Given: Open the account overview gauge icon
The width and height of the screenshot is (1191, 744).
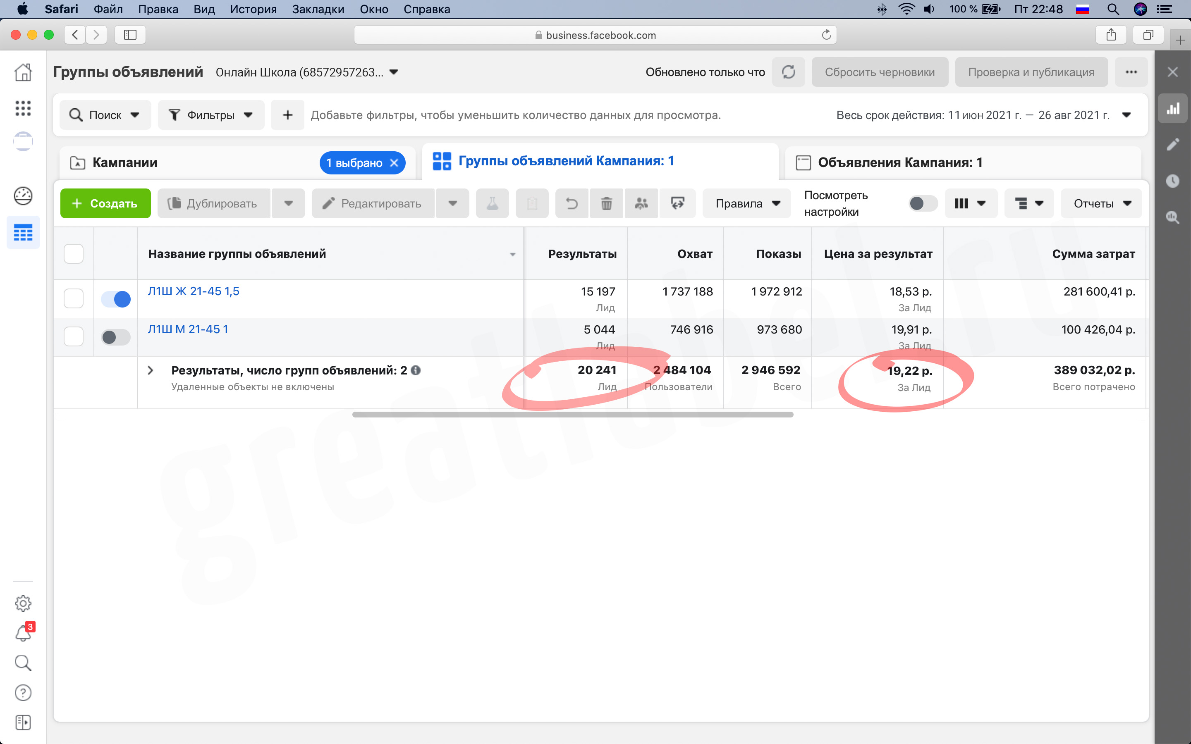Looking at the screenshot, I should tap(23, 196).
